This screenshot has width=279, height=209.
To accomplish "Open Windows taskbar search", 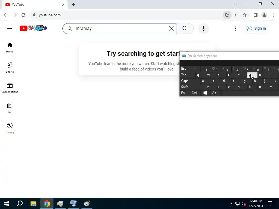I will (20, 204).
